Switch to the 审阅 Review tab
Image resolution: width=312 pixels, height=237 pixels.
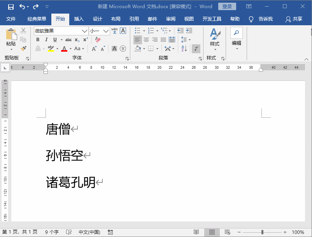[171, 19]
